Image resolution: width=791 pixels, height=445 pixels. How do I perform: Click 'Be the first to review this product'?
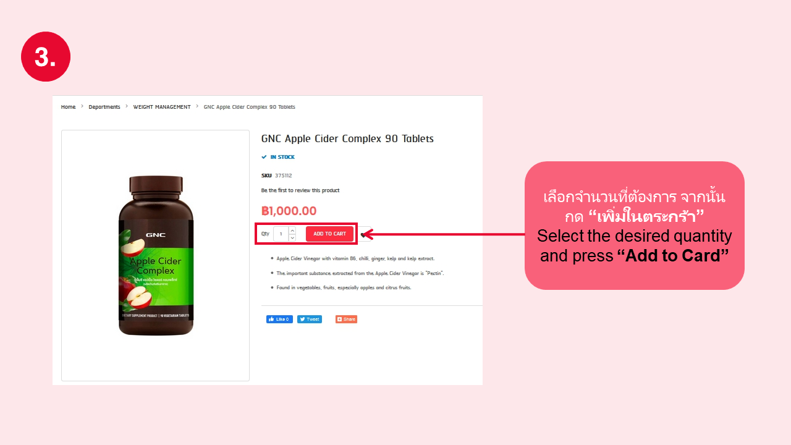300,190
